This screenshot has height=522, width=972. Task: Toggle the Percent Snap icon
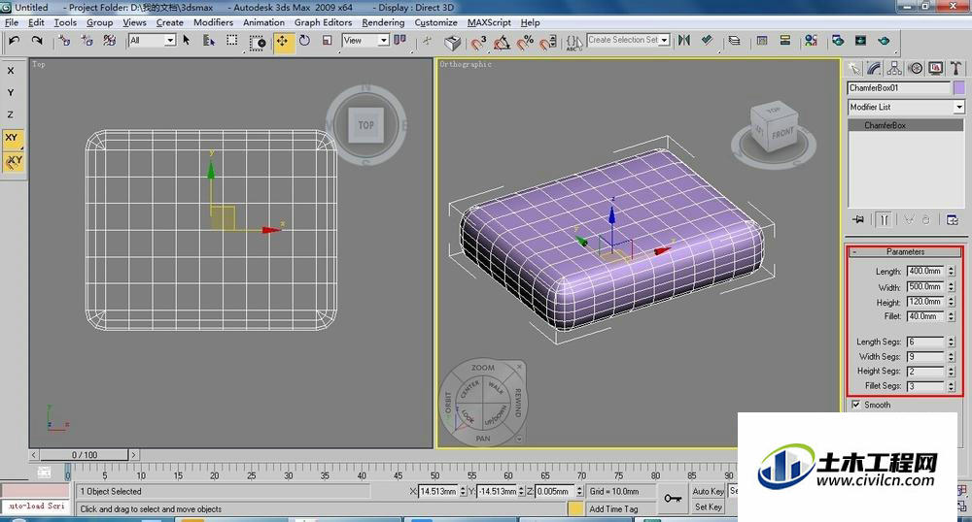pos(525,42)
